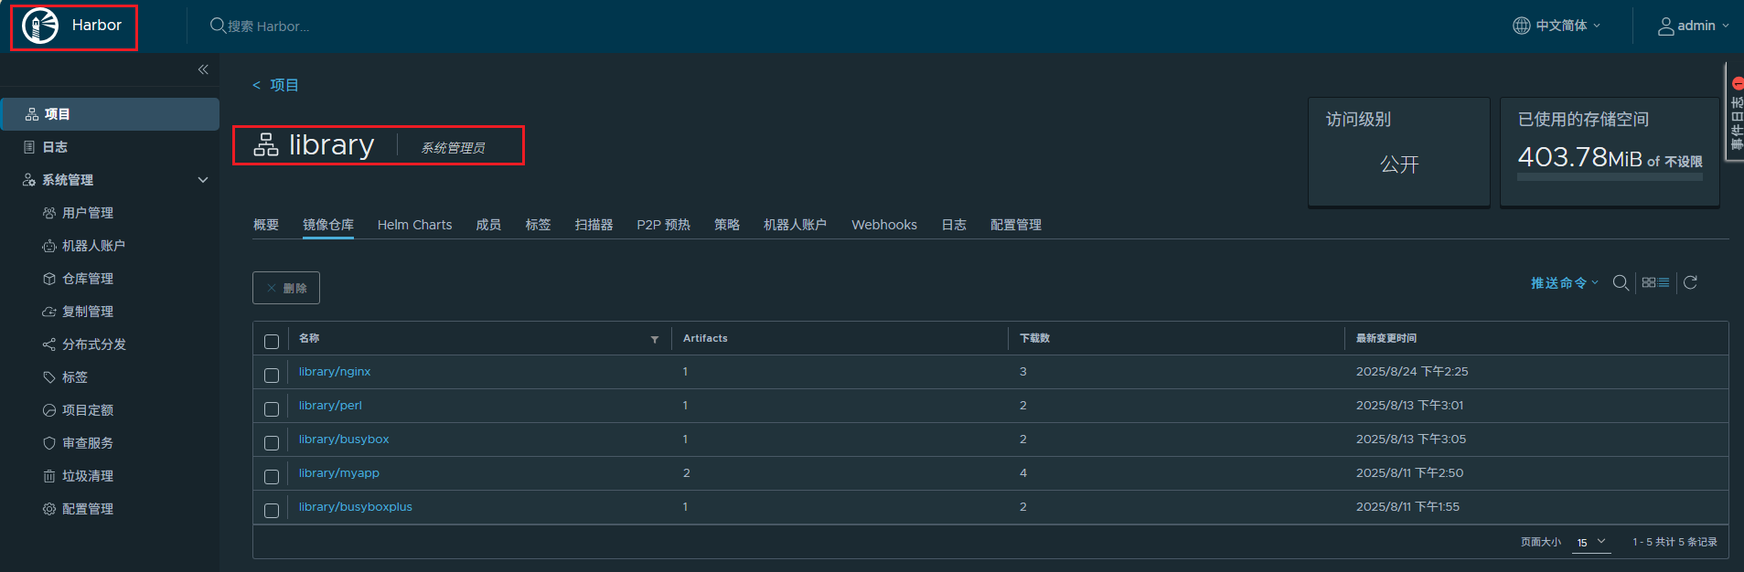Go back via the < 项目 link
Viewport: 1744px width, 572px height.
point(275,85)
